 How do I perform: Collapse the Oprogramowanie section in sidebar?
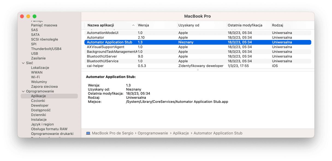point(23,91)
